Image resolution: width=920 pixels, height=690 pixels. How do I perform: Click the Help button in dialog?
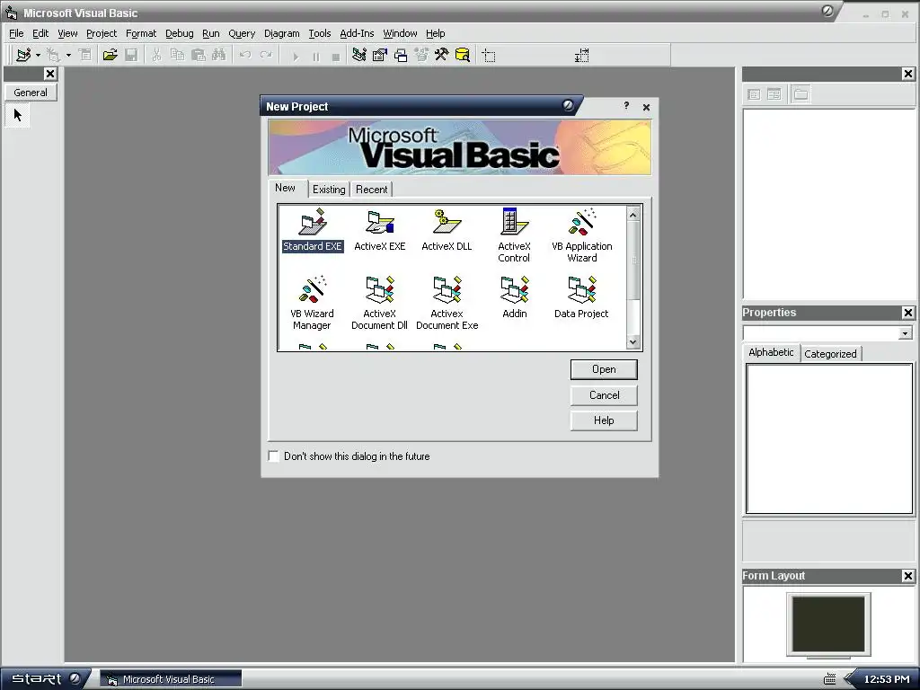(604, 420)
